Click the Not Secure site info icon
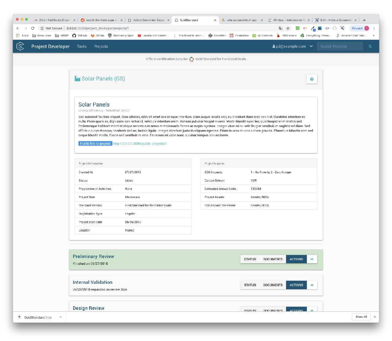 pos(42,28)
